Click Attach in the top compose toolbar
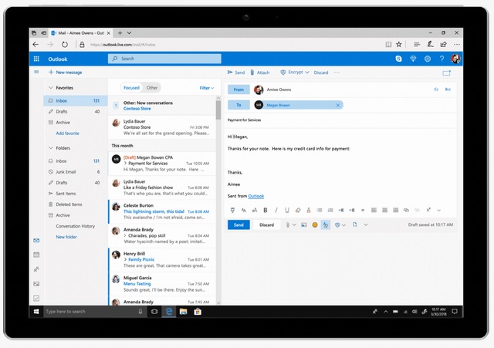This screenshot has height=348, width=494. pyautogui.click(x=260, y=73)
